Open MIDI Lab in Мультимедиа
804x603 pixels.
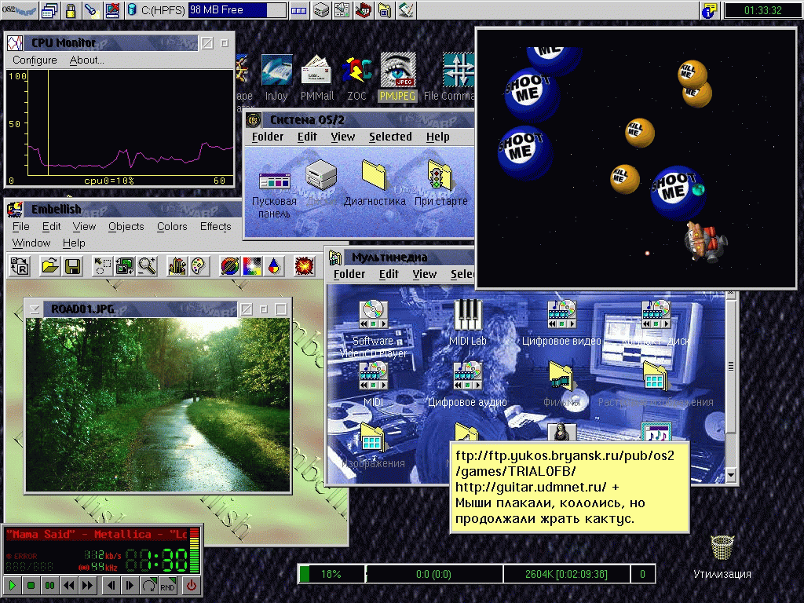(x=468, y=323)
